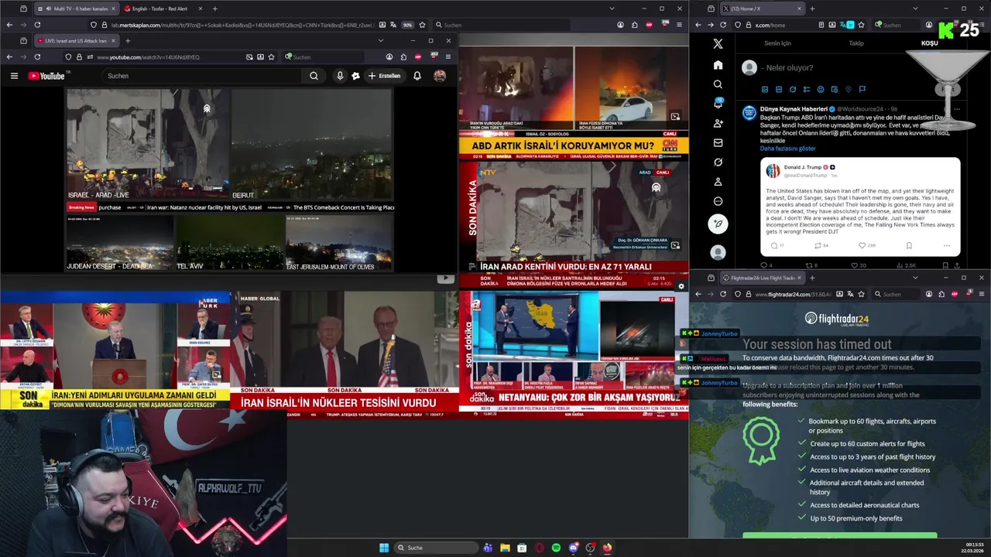Click the YouTube Erstellen button
Image resolution: width=991 pixels, height=557 pixels.
384,76
